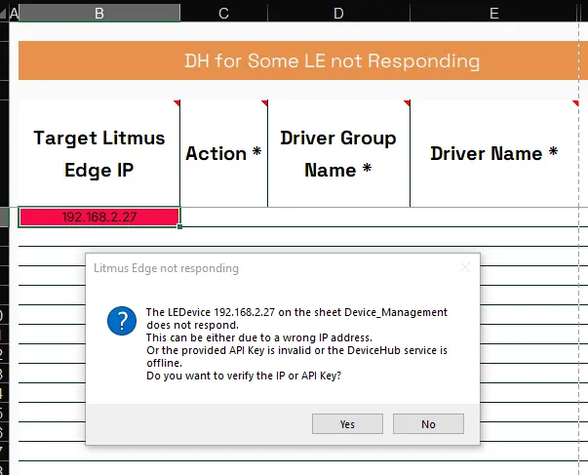Viewport: 588px width, 475px height.
Task: Click the Driver Group Name * header cell
Action: [338, 153]
